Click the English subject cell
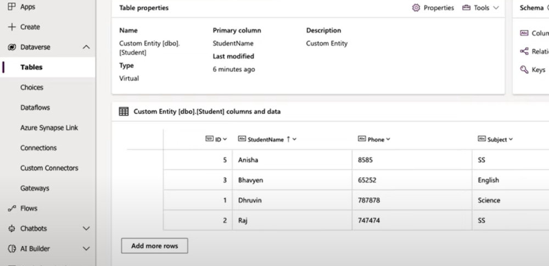Screen dimensions: 549x266 click(511, 180)
